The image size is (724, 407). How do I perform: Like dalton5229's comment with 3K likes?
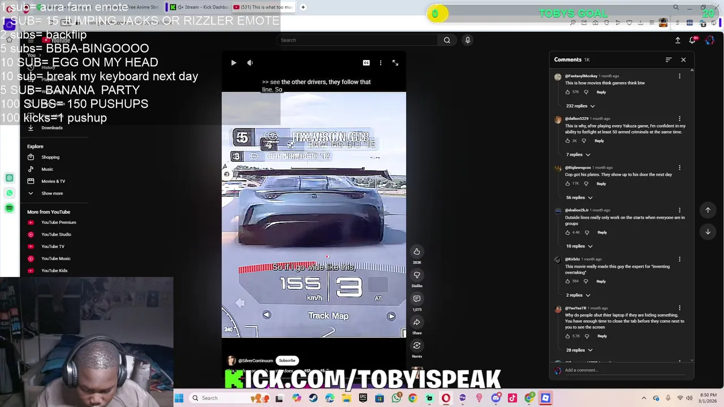[x=568, y=141]
